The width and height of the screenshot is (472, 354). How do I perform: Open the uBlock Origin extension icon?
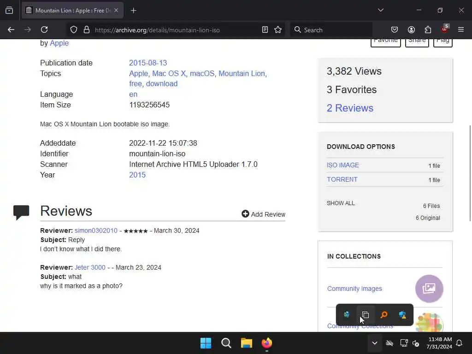click(x=445, y=29)
